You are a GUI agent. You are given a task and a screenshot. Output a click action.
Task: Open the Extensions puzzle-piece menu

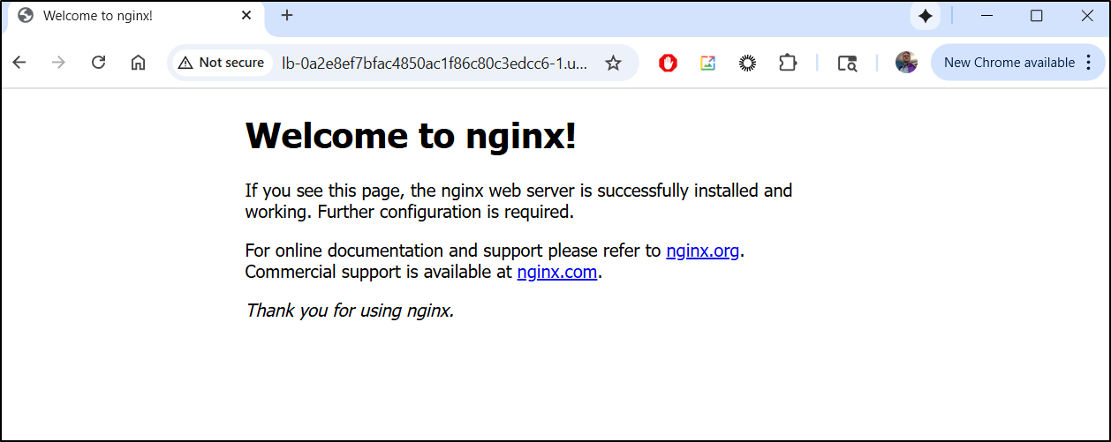[787, 63]
